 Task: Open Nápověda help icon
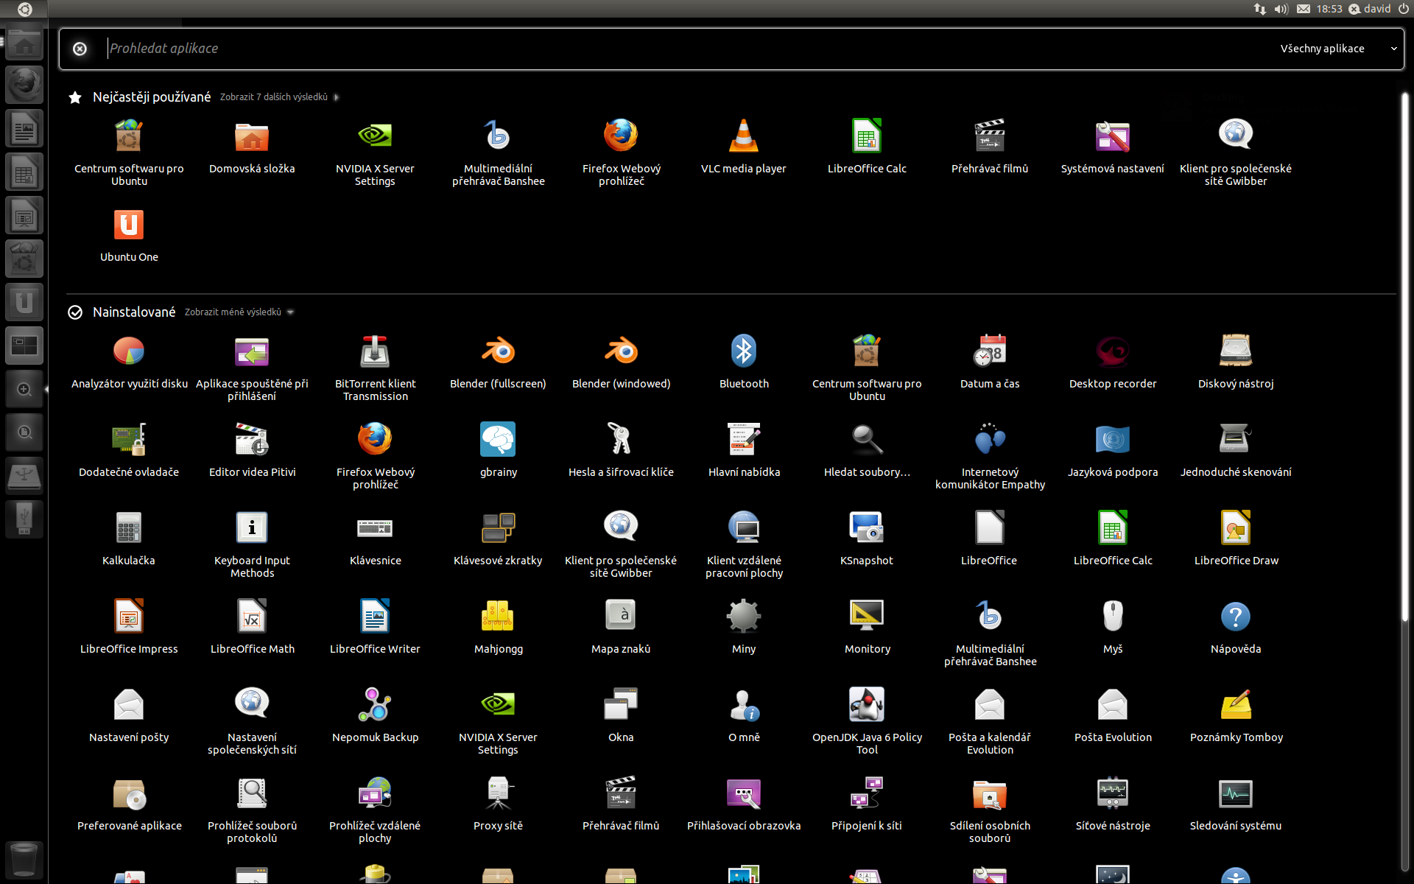[x=1236, y=626]
